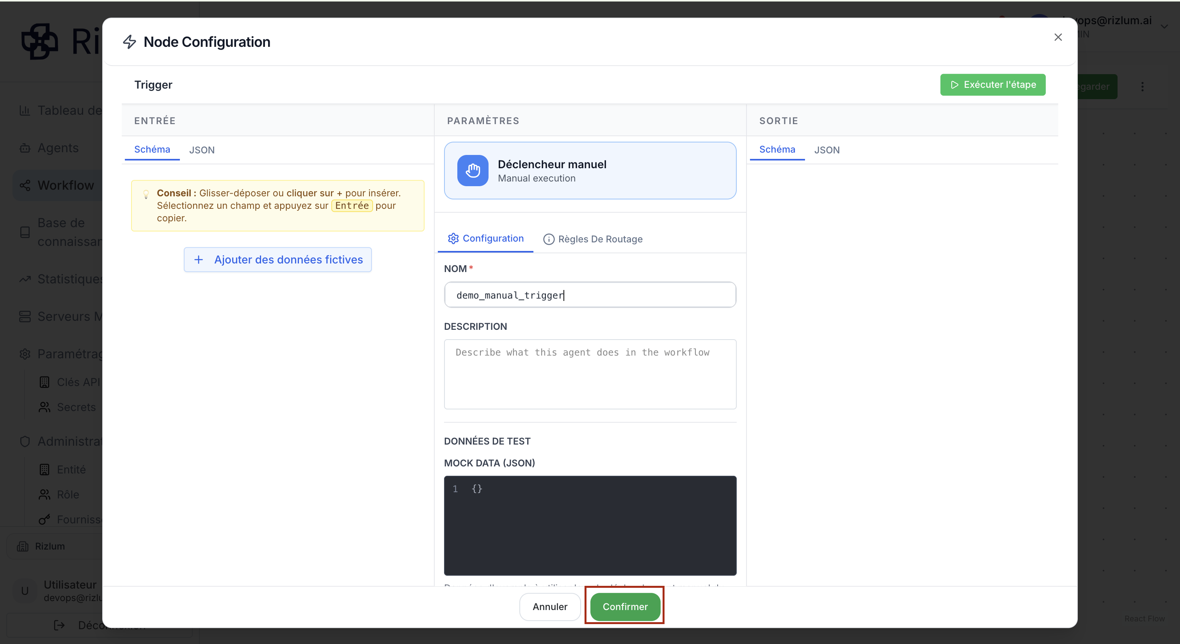Viewport: 1180px width, 644px height.
Task: Click the lightbulb Conseil icon
Action: coord(146,194)
